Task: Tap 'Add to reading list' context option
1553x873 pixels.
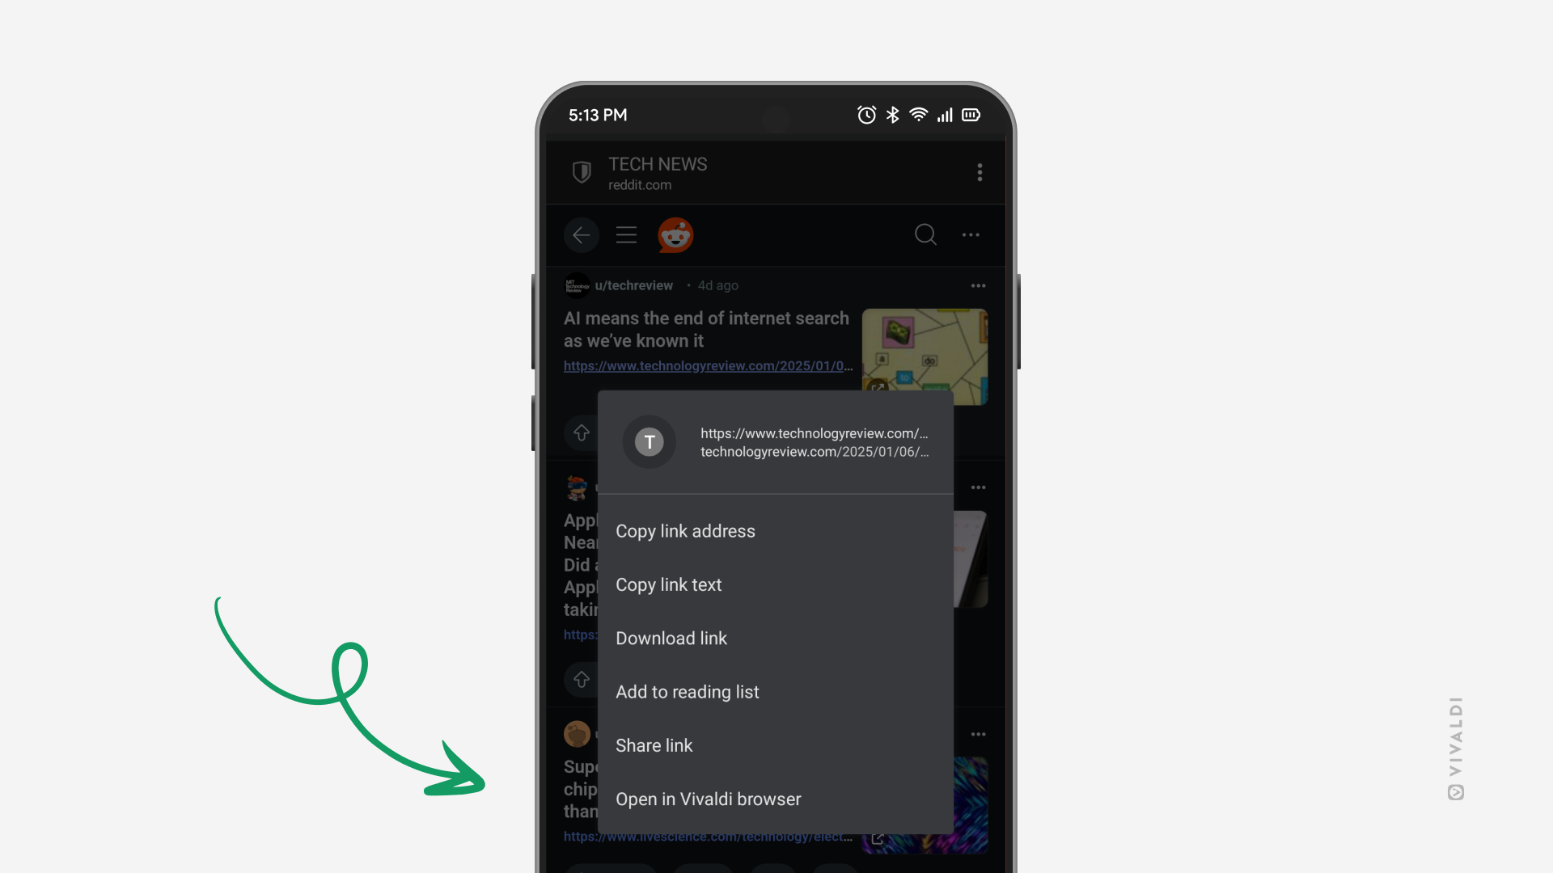Action: [x=687, y=692]
